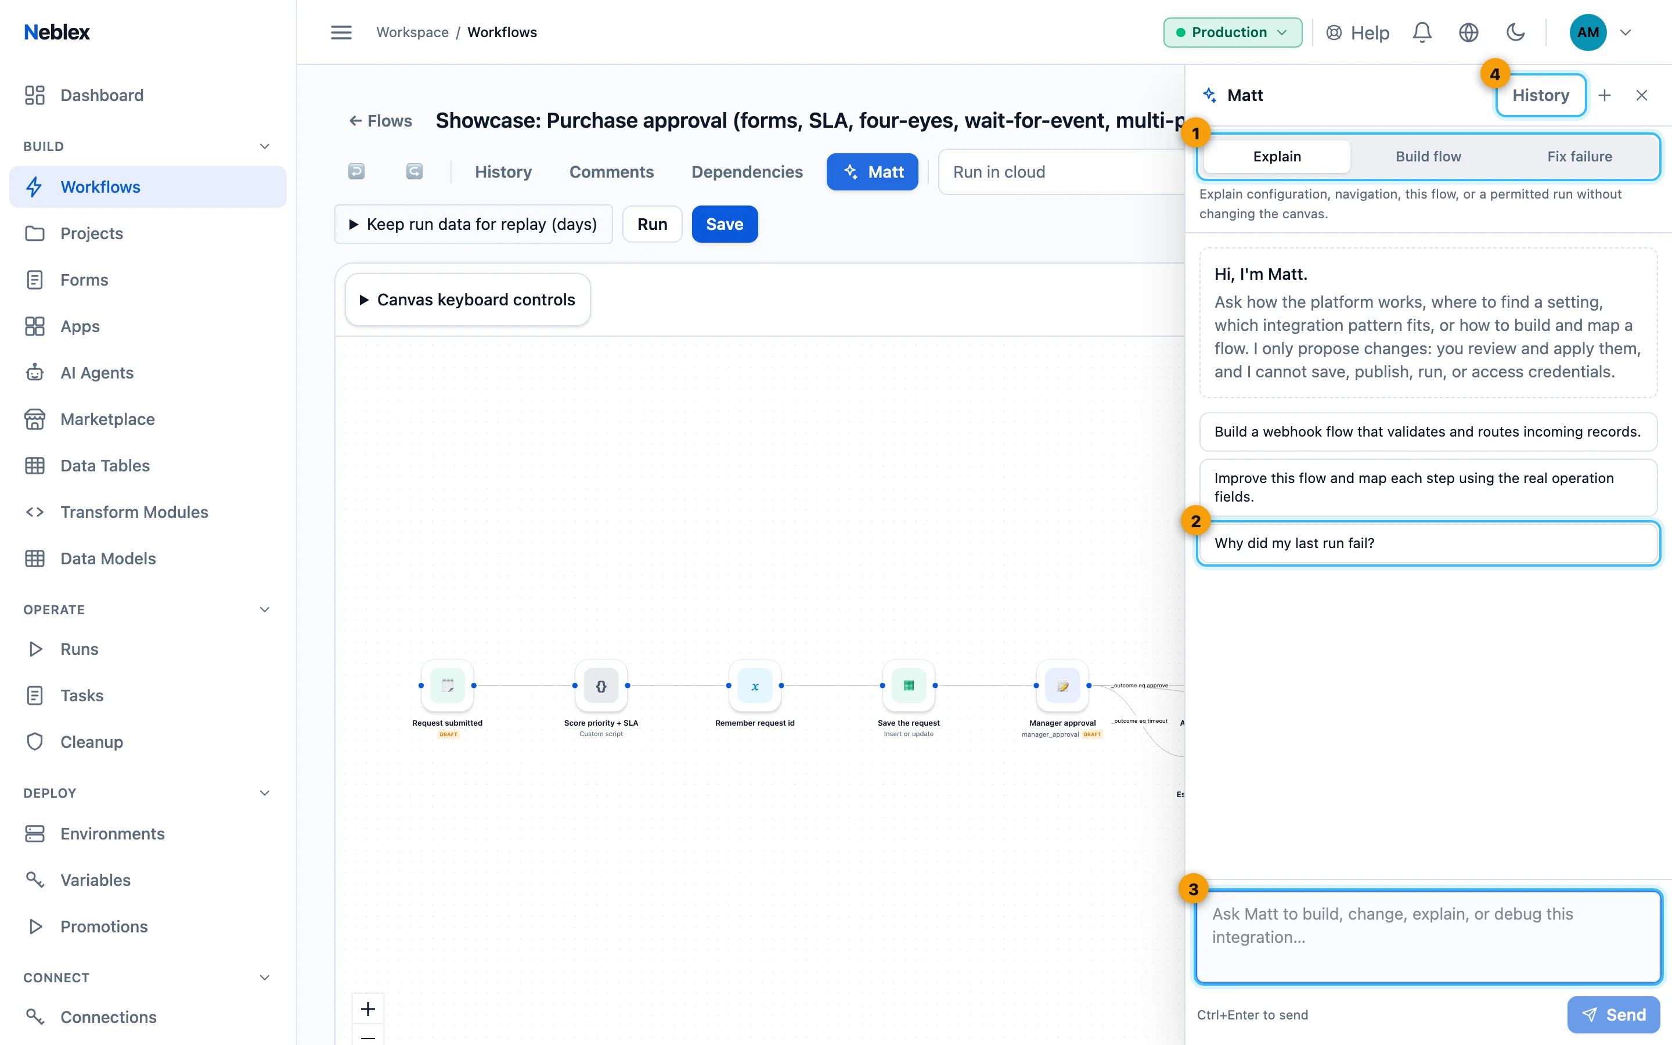Screen dimensions: 1672x1045
Task: Zoom in on the canvas
Action: (x=368, y=1009)
